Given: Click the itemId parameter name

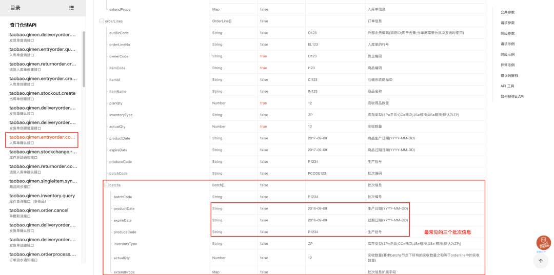Looking at the screenshot, I should 115,80.
